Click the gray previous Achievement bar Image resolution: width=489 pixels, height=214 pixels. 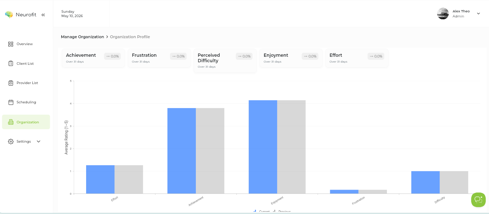[210, 151]
